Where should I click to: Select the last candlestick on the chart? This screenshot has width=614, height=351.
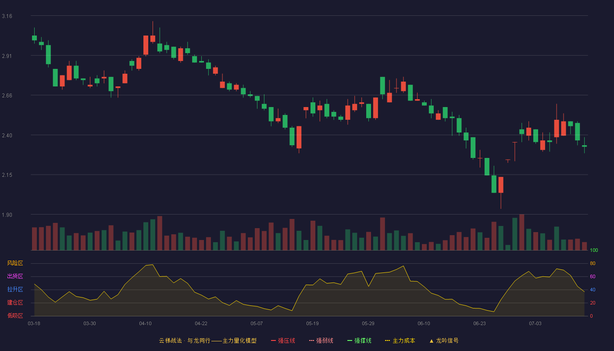pyautogui.click(x=584, y=146)
